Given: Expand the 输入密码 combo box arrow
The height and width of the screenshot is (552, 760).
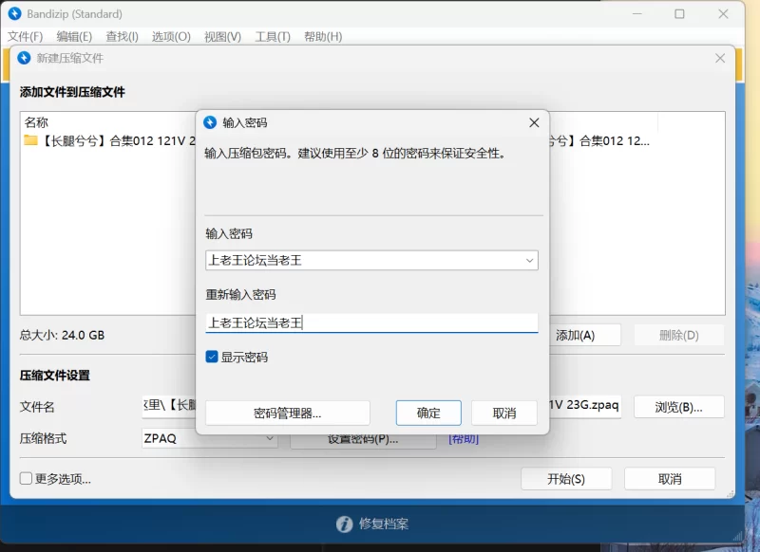Looking at the screenshot, I should 529,260.
